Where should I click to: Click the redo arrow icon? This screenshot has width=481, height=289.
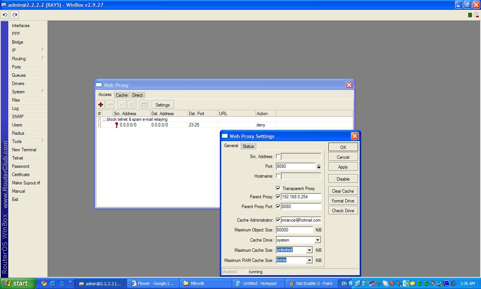pos(14,15)
